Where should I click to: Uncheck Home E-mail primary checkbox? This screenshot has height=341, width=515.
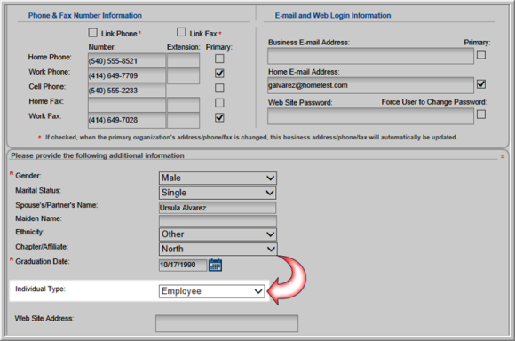coord(481,84)
